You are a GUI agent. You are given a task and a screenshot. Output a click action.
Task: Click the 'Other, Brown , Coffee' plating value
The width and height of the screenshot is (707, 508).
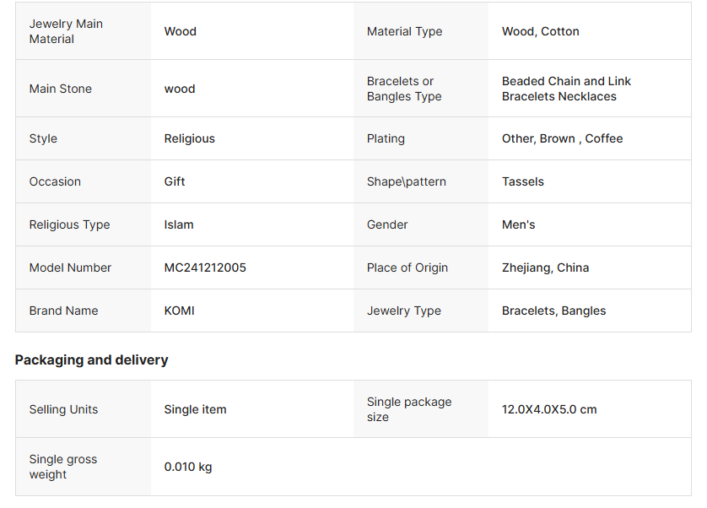562,138
